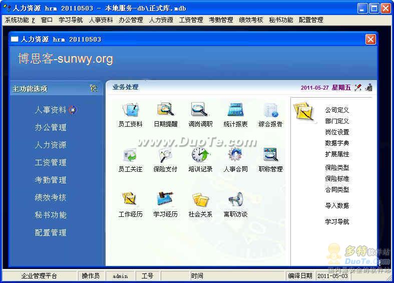Image resolution: width=394 pixels, height=283 pixels.
Task: Select 人力资源 in the left sidebar
Action: pos(51,145)
